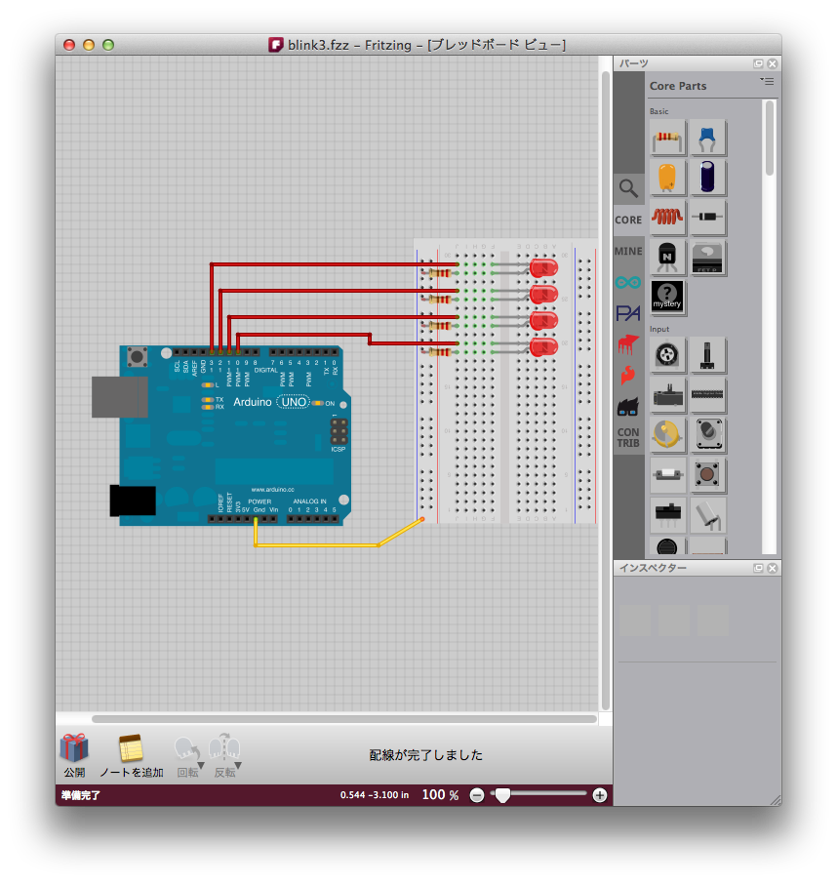Select the pushbutton part under Input

click(x=708, y=474)
